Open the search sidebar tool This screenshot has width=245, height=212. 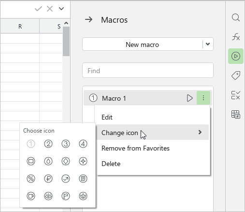[236, 17]
